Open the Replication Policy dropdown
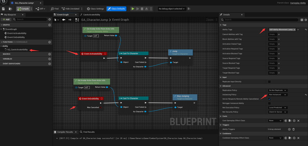Image resolution: width=308 pixels, height=146 pixels. point(278,90)
